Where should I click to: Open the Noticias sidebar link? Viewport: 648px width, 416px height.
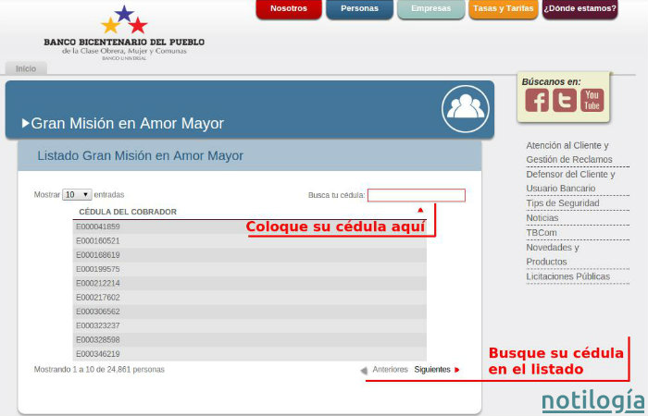click(542, 218)
